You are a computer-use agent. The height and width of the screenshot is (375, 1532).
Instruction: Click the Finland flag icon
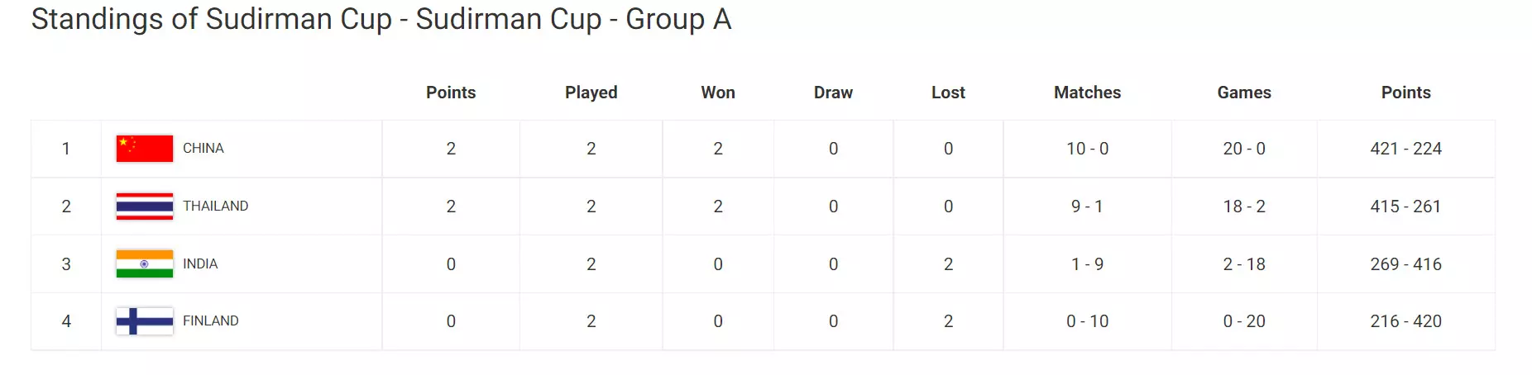(144, 321)
